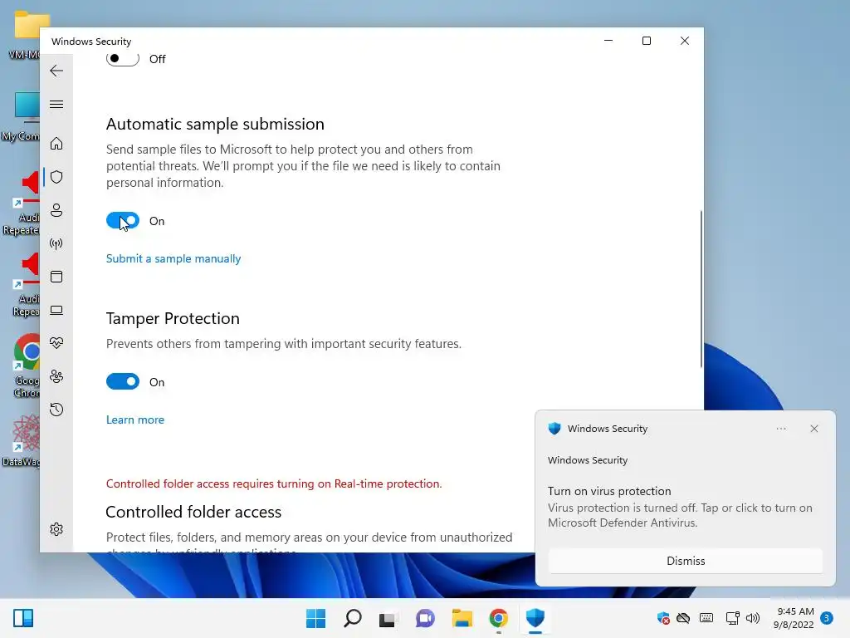Minimize the Windows Security window
This screenshot has width=850, height=638.
(608, 41)
